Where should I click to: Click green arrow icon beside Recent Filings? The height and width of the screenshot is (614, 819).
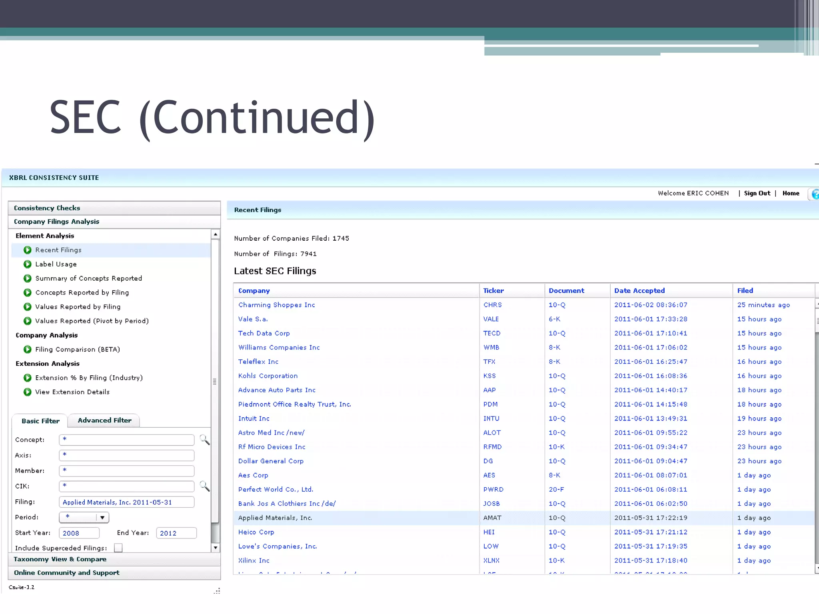click(27, 250)
